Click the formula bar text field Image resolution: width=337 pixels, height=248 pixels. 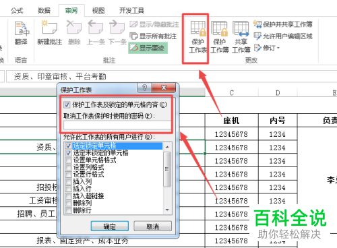(172, 77)
